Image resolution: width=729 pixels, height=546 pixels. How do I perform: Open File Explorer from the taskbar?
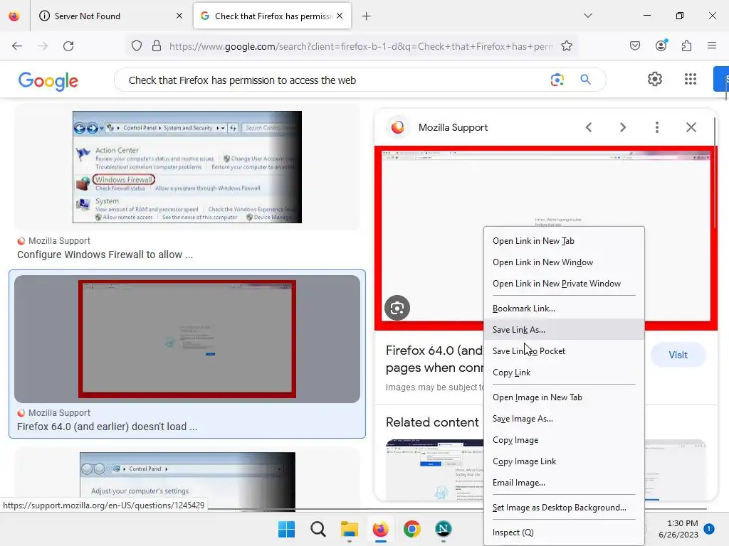pyautogui.click(x=349, y=529)
